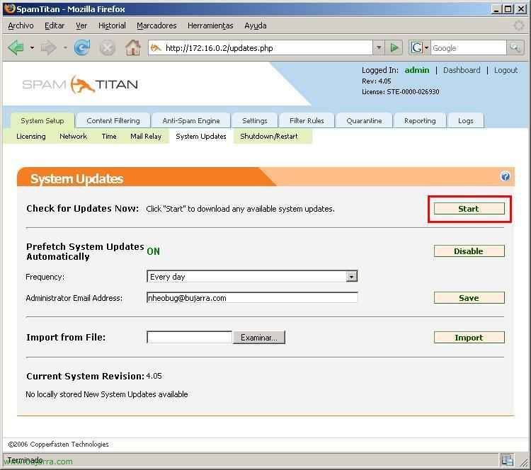Click the URL address bar field
531x470 pixels.
261,47
